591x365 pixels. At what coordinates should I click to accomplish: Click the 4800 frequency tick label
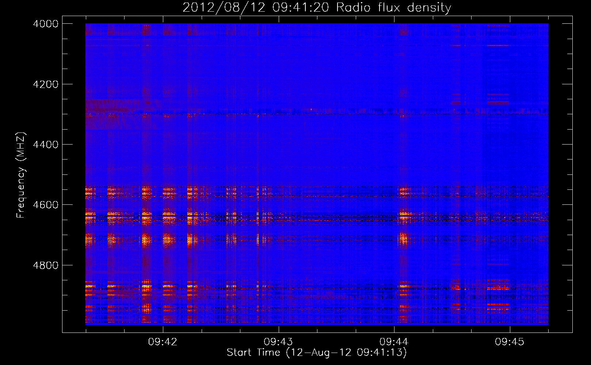coord(46,265)
